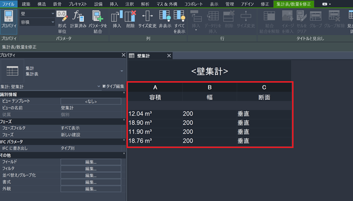This screenshot has width=353, height=201.
Task: Switch to the 設備 ribbon tab
Action: click(x=98, y=4)
